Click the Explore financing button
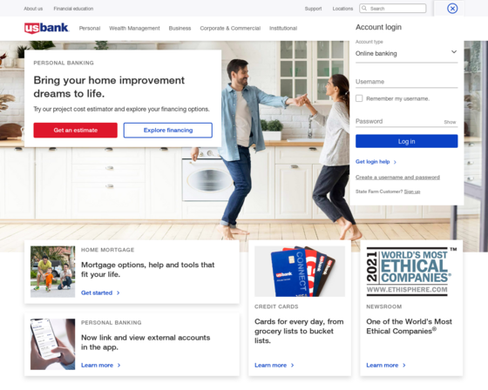488x390 pixels. (168, 131)
